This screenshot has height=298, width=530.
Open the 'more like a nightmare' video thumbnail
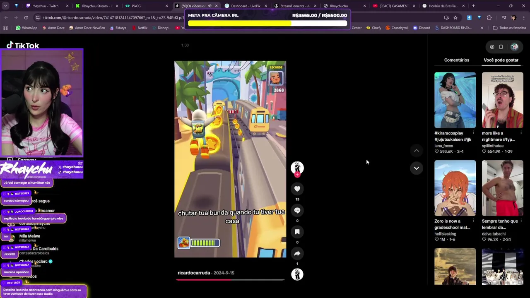[503, 100]
